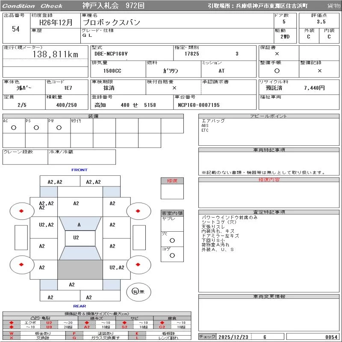
Task: Click the U2 roof marking in the car diagram
Action: [76, 238]
